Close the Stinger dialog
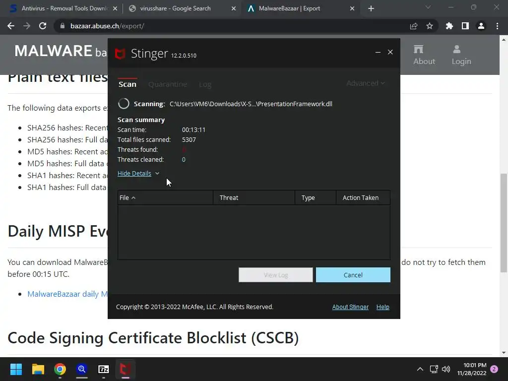Screen dimensions: 508x381 (390, 52)
